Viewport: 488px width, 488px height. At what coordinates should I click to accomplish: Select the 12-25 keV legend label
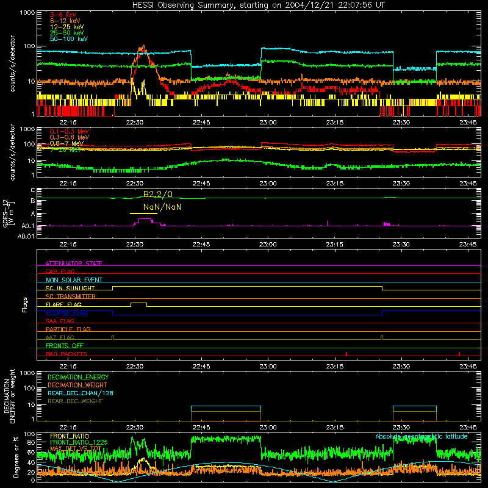(66, 27)
